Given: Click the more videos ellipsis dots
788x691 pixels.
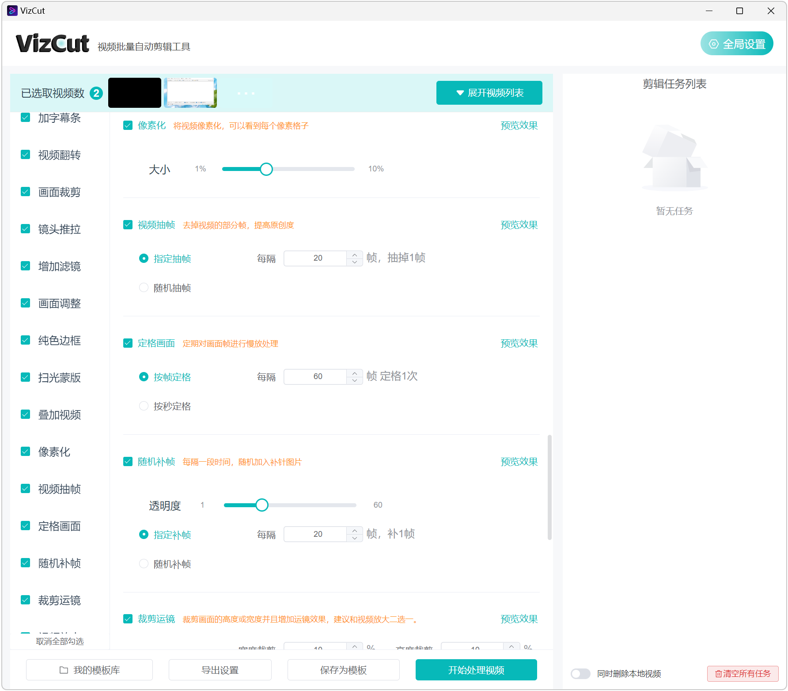Looking at the screenshot, I should [x=246, y=93].
